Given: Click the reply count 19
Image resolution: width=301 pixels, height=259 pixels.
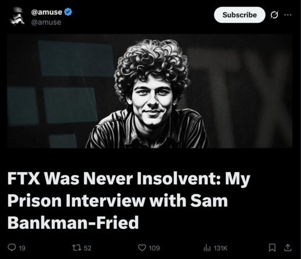Looking at the screenshot, I should tap(22, 248).
